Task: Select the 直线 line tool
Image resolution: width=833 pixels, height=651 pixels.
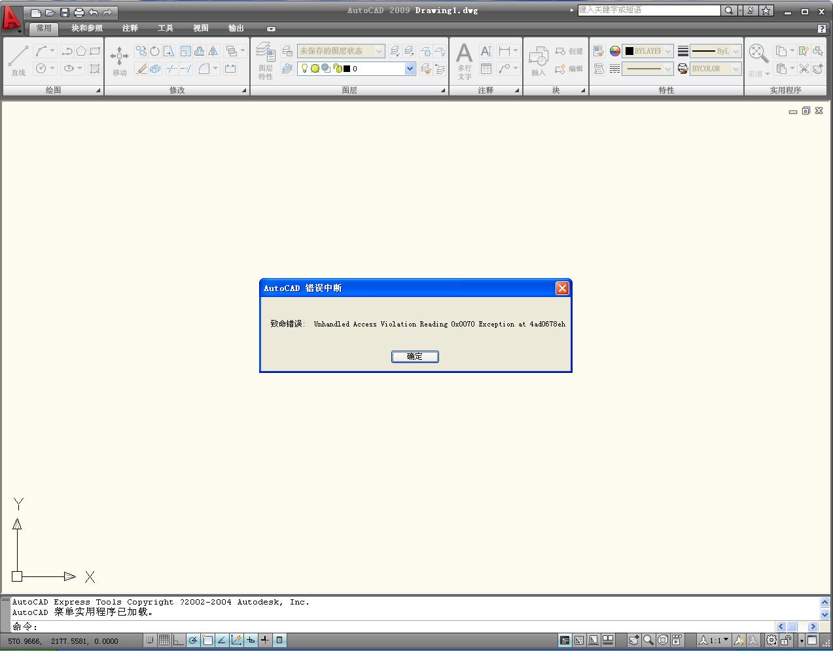Action: point(18,60)
